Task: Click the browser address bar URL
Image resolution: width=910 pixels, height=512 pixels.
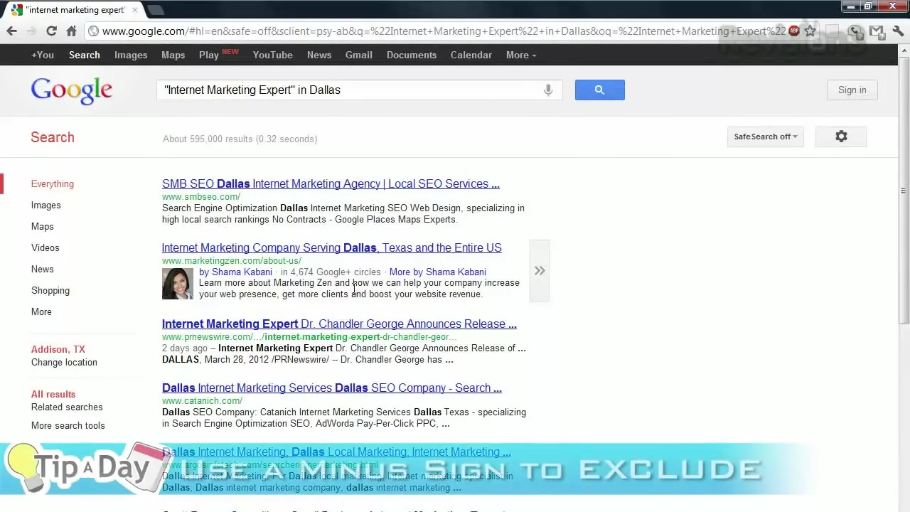Action: pos(444,31)
